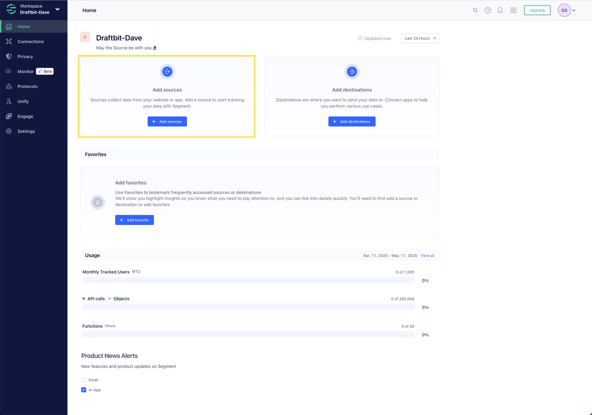Click the Objects legend dot
This screenshot has width=592, height=415.
[110, 299]
